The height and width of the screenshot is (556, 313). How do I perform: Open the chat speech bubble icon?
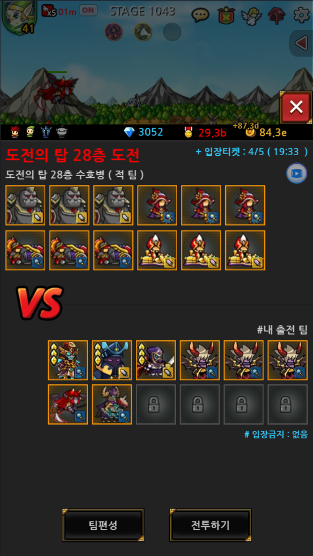[x=200, y=15]
